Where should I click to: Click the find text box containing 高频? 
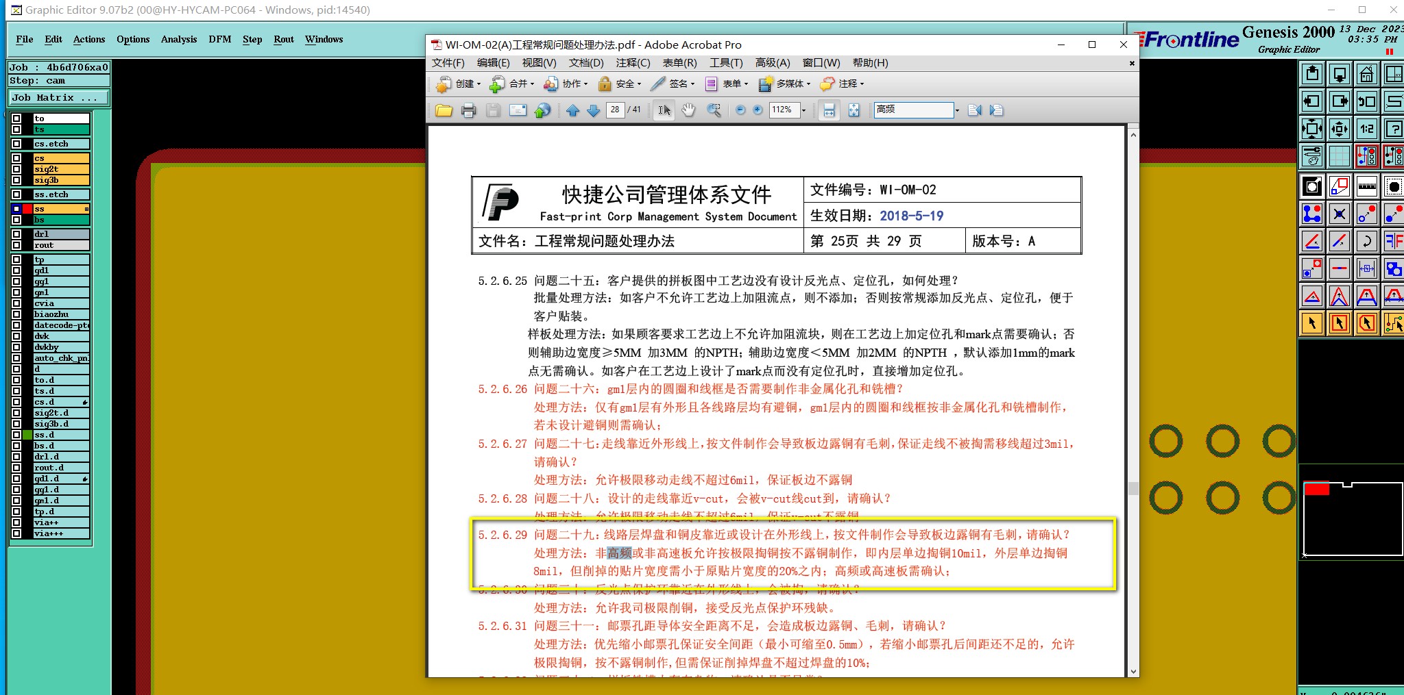point(914,110)
